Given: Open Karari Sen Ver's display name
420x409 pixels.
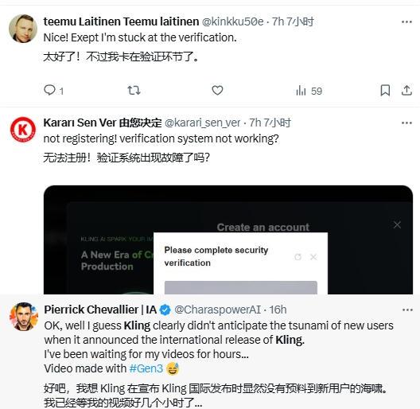Looking at the screenshot, I should 103,123.
